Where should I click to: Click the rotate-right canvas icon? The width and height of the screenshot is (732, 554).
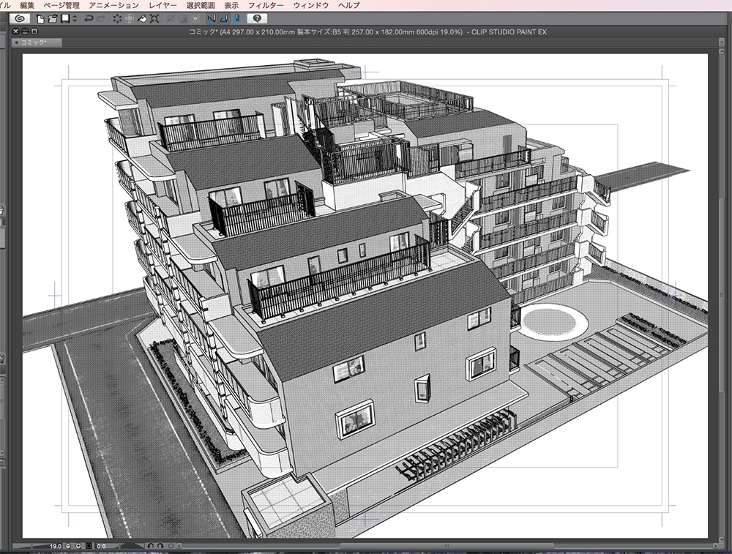(x=160, y=545)
